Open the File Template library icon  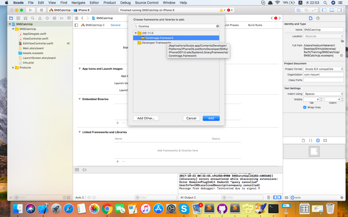coord(303,140)
